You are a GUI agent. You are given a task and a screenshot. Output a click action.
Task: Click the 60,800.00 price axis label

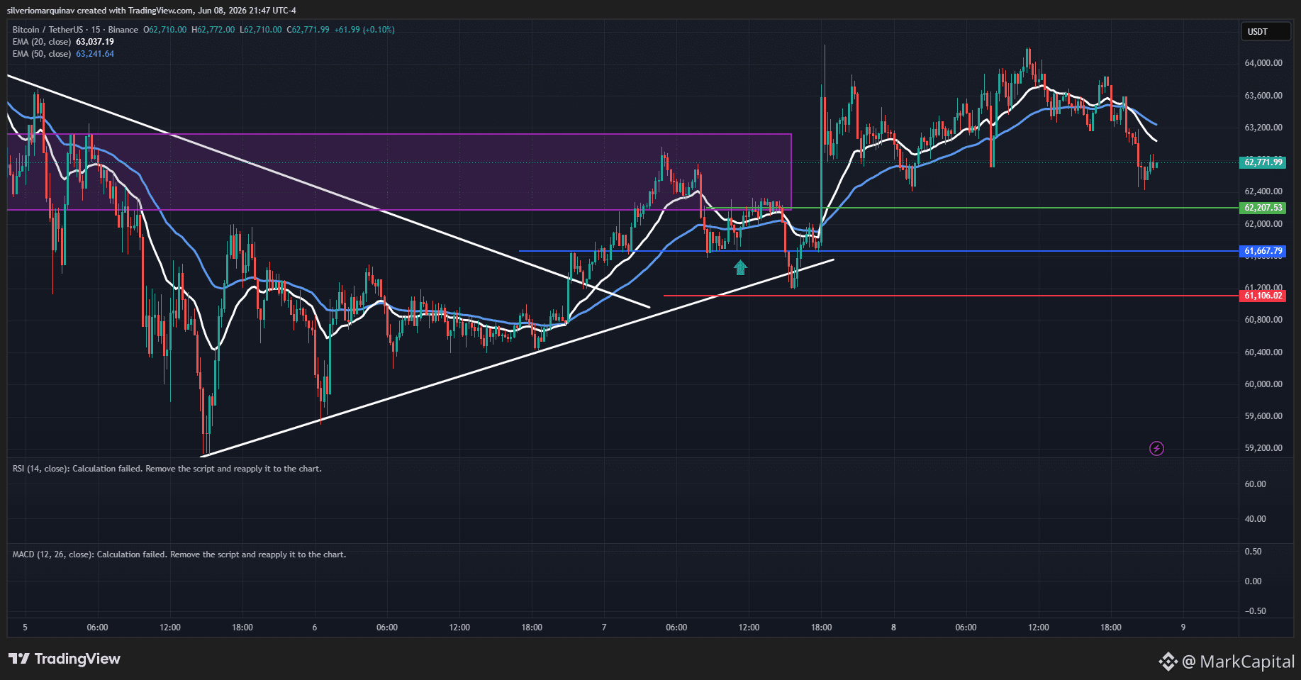1263,320
